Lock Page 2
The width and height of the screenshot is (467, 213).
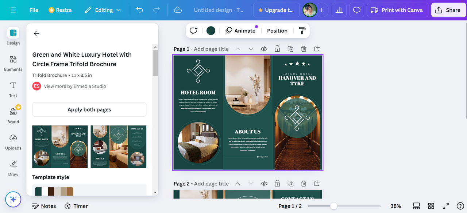(277, 184)
